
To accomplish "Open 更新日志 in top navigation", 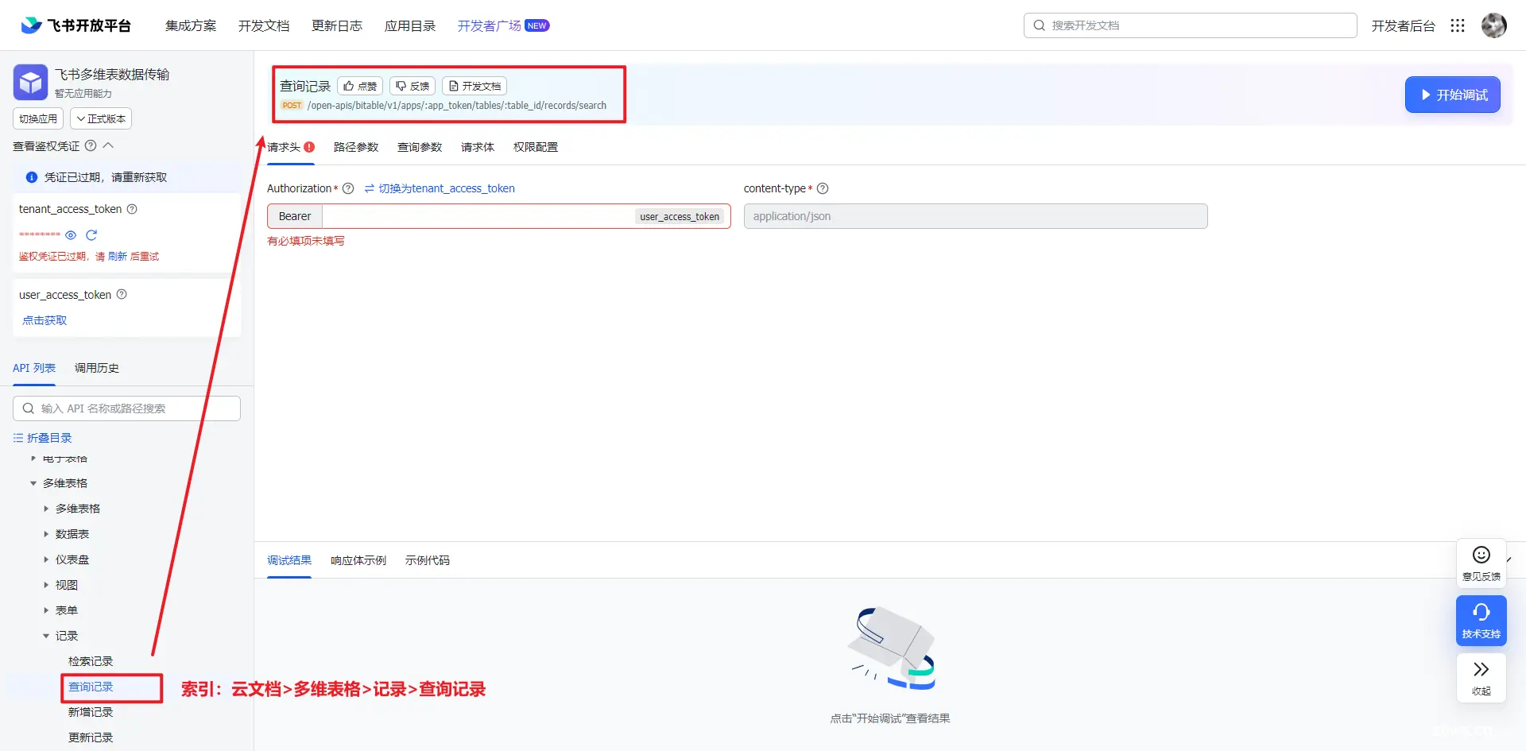I will click(337, 25).
